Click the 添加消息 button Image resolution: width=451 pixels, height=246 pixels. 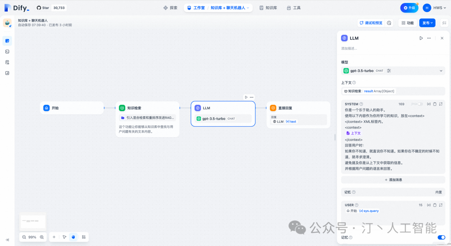[x=393, y=180]
